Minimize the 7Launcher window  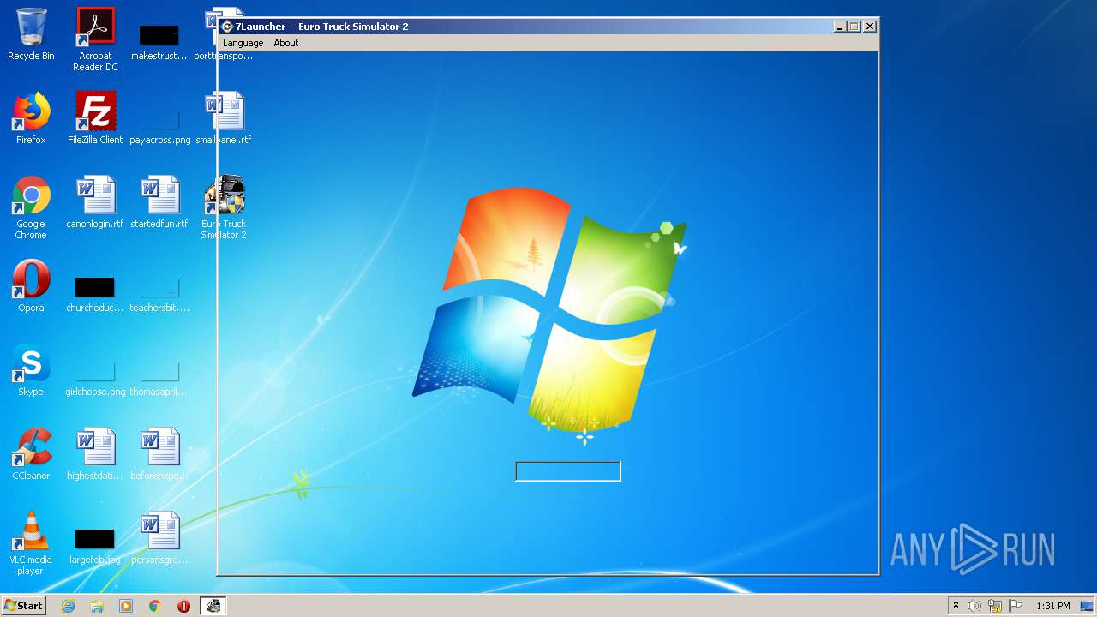coord(840,27)
